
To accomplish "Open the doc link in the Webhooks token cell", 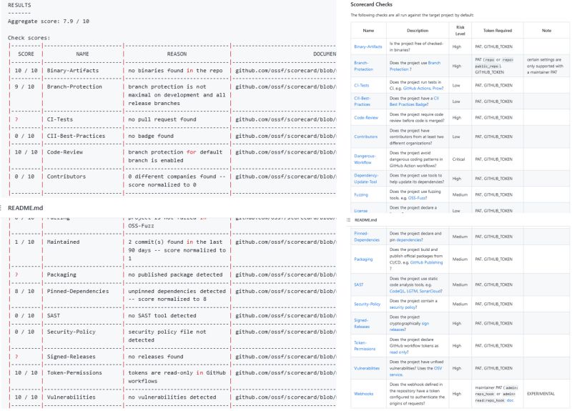I will (510, 400).
